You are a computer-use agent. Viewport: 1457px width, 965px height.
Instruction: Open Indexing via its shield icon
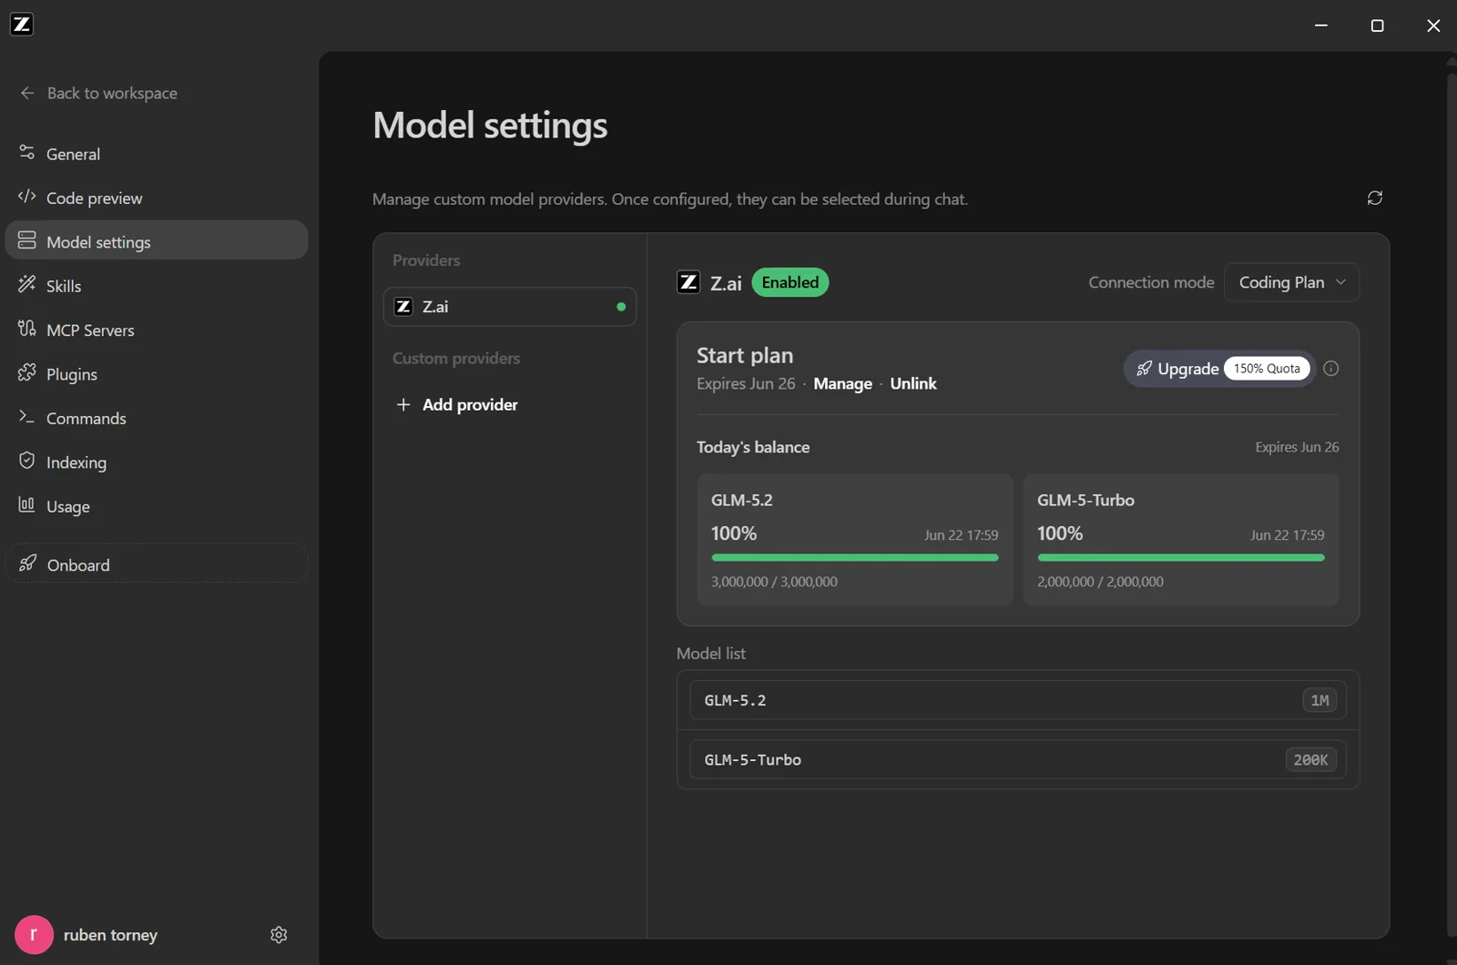tap(27, 461)
